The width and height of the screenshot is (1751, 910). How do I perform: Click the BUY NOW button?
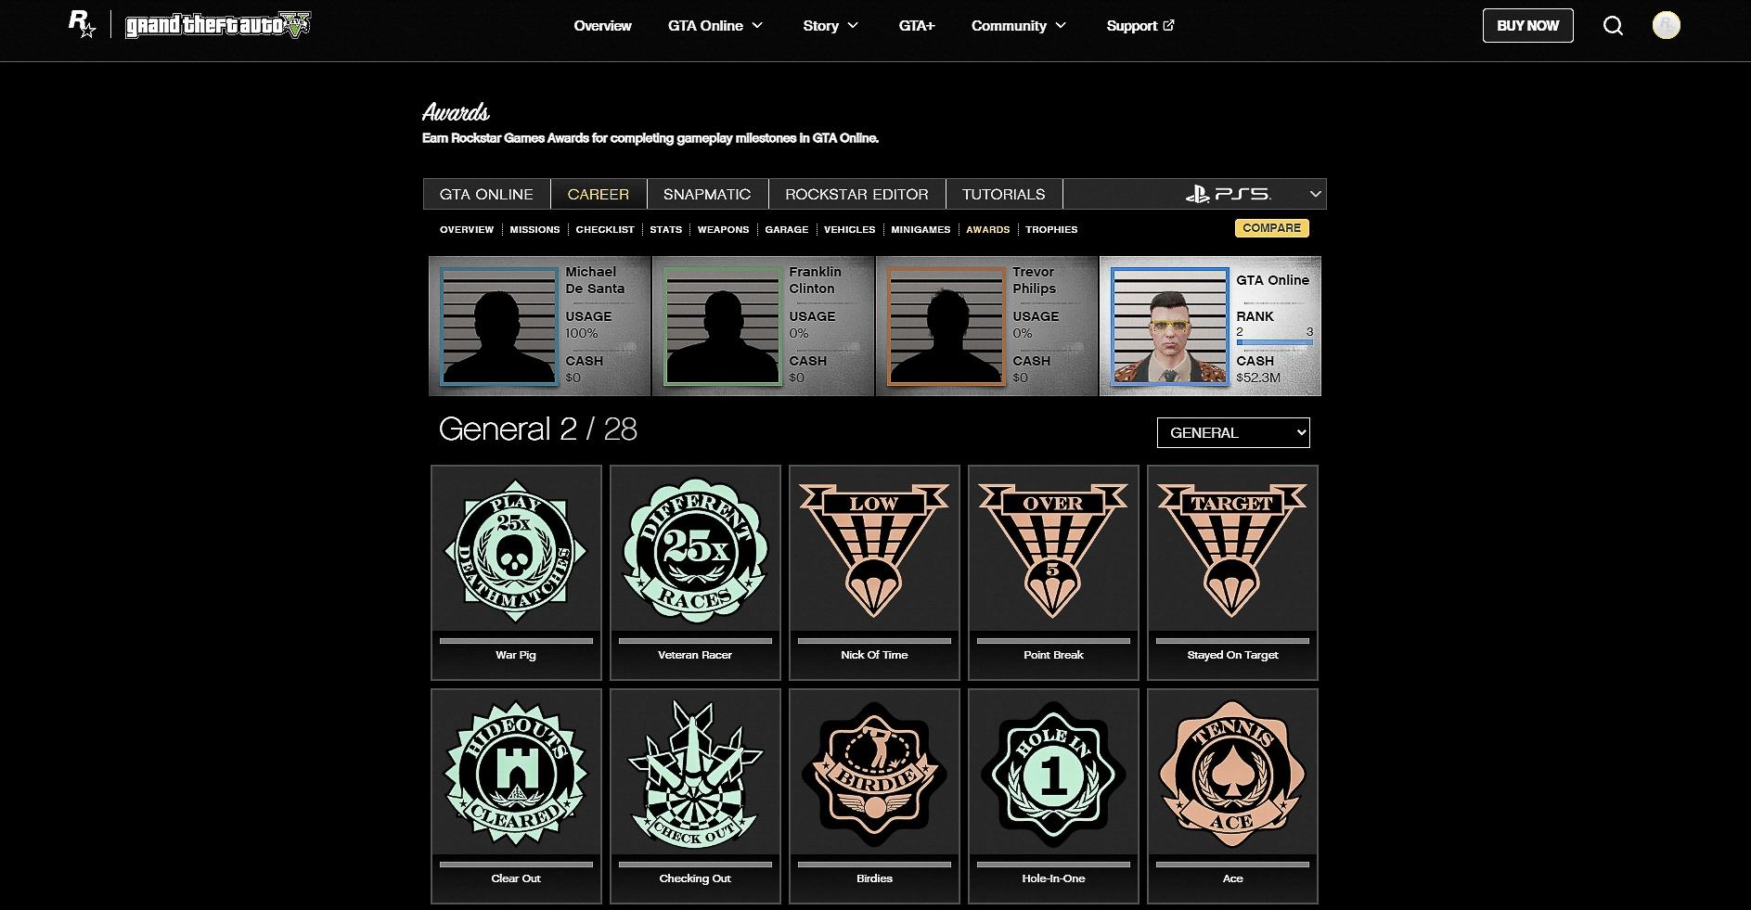[x=1527, y=25]
